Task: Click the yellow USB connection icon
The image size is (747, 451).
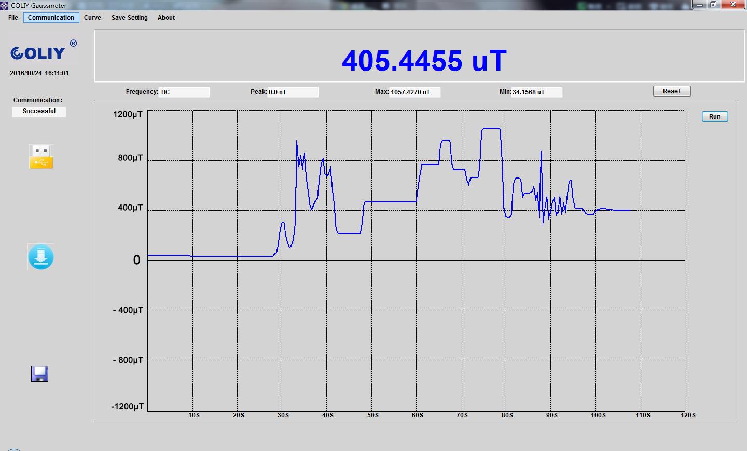Action: tap(41, 157)
